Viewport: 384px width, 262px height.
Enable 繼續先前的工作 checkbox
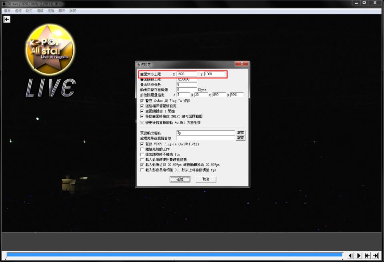pyautogui.click(x=142, y=149)
